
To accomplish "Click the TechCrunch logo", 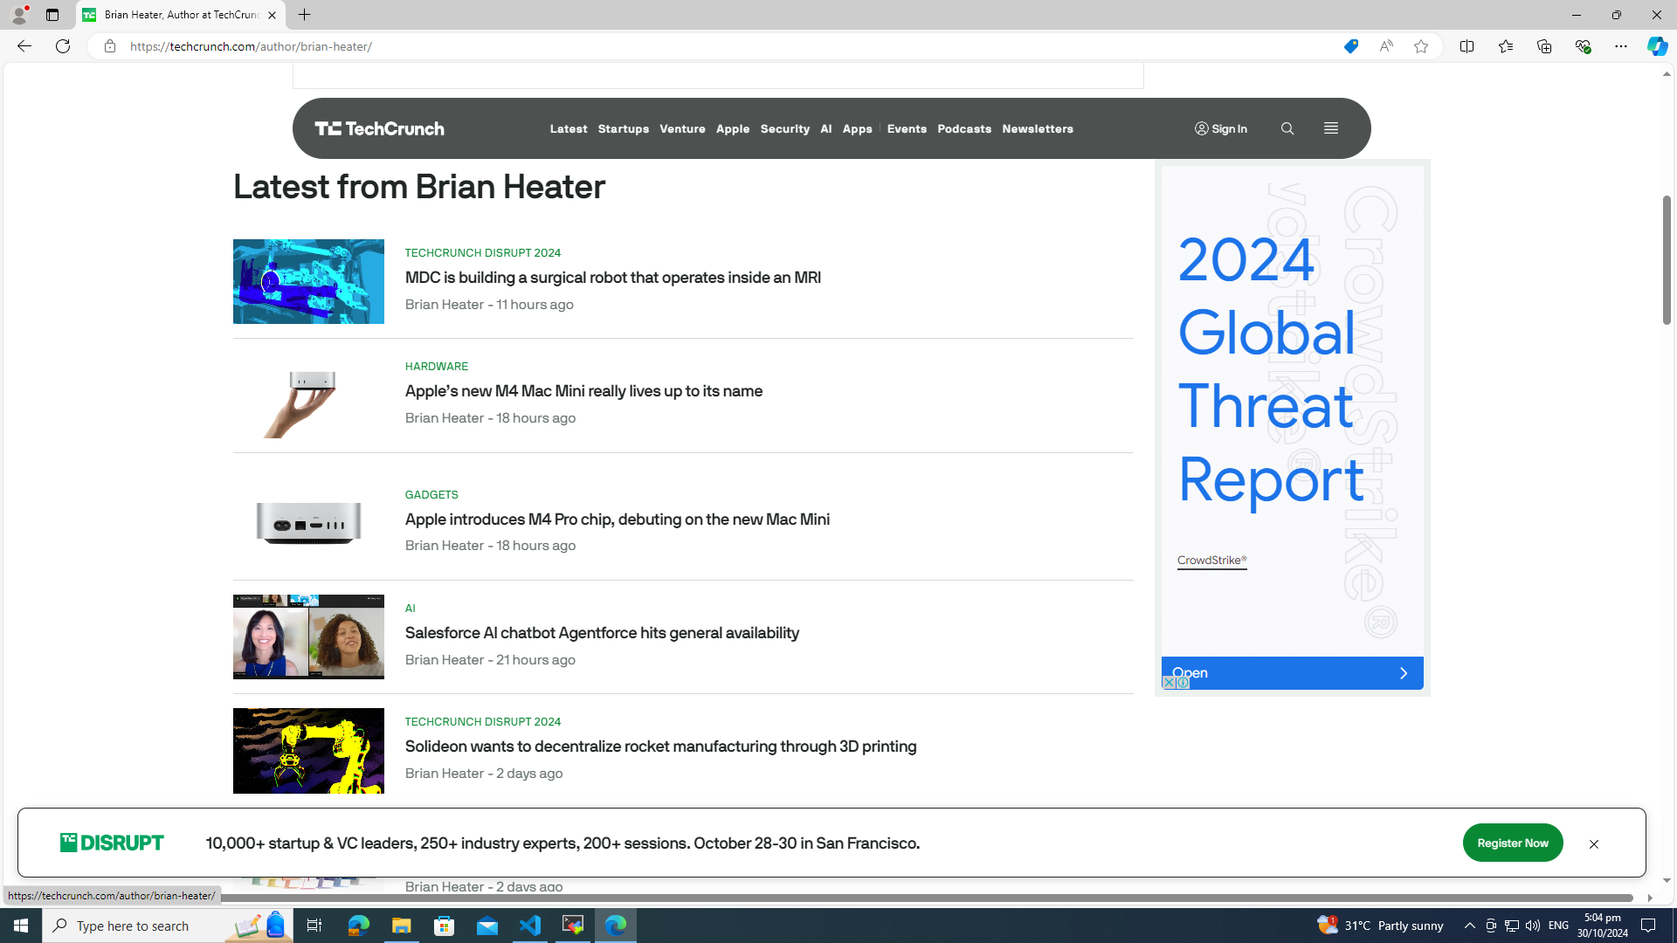I will [379, 128].
